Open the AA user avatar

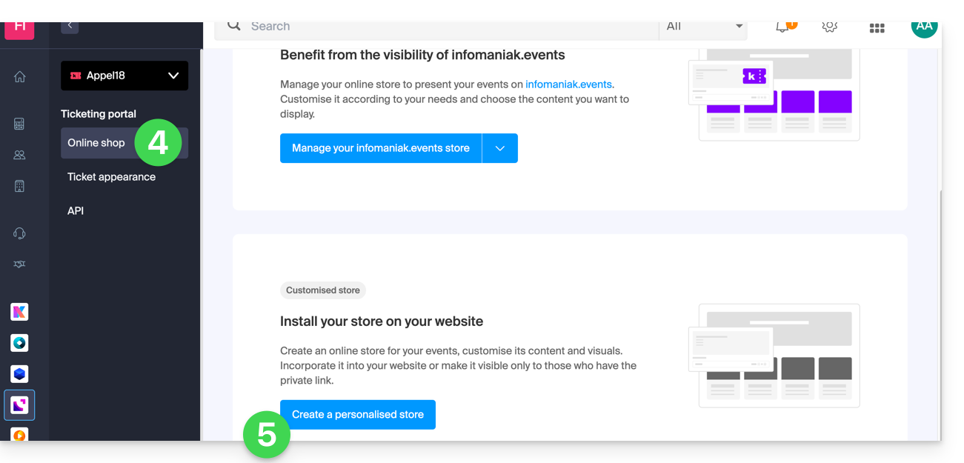(x=924, y=27)
